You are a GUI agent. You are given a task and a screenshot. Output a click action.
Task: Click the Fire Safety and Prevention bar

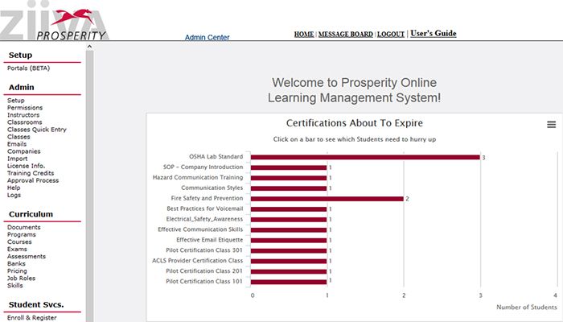click(x=327, y=199)
